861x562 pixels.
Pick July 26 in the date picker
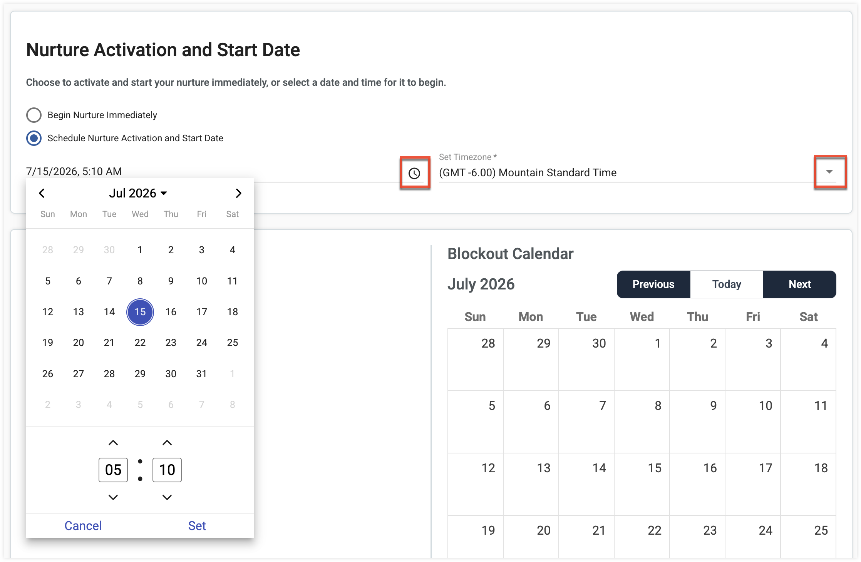pyautogui.click(x=48, y=374)
